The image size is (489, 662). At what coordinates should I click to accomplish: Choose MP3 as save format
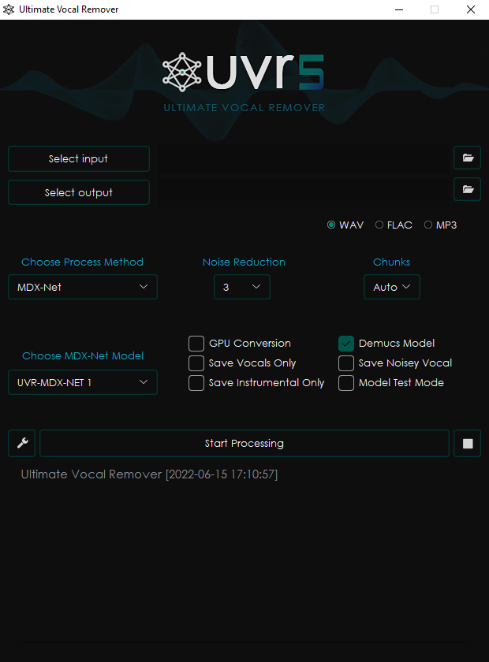click(428, 225)
